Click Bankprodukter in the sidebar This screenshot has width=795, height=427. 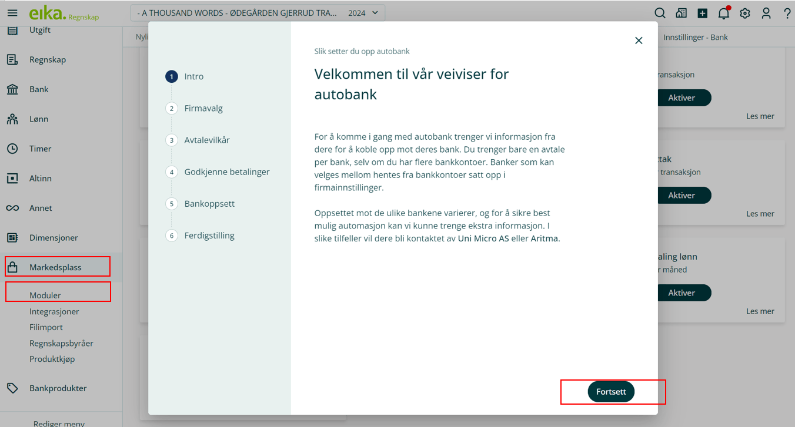point(58,388)
